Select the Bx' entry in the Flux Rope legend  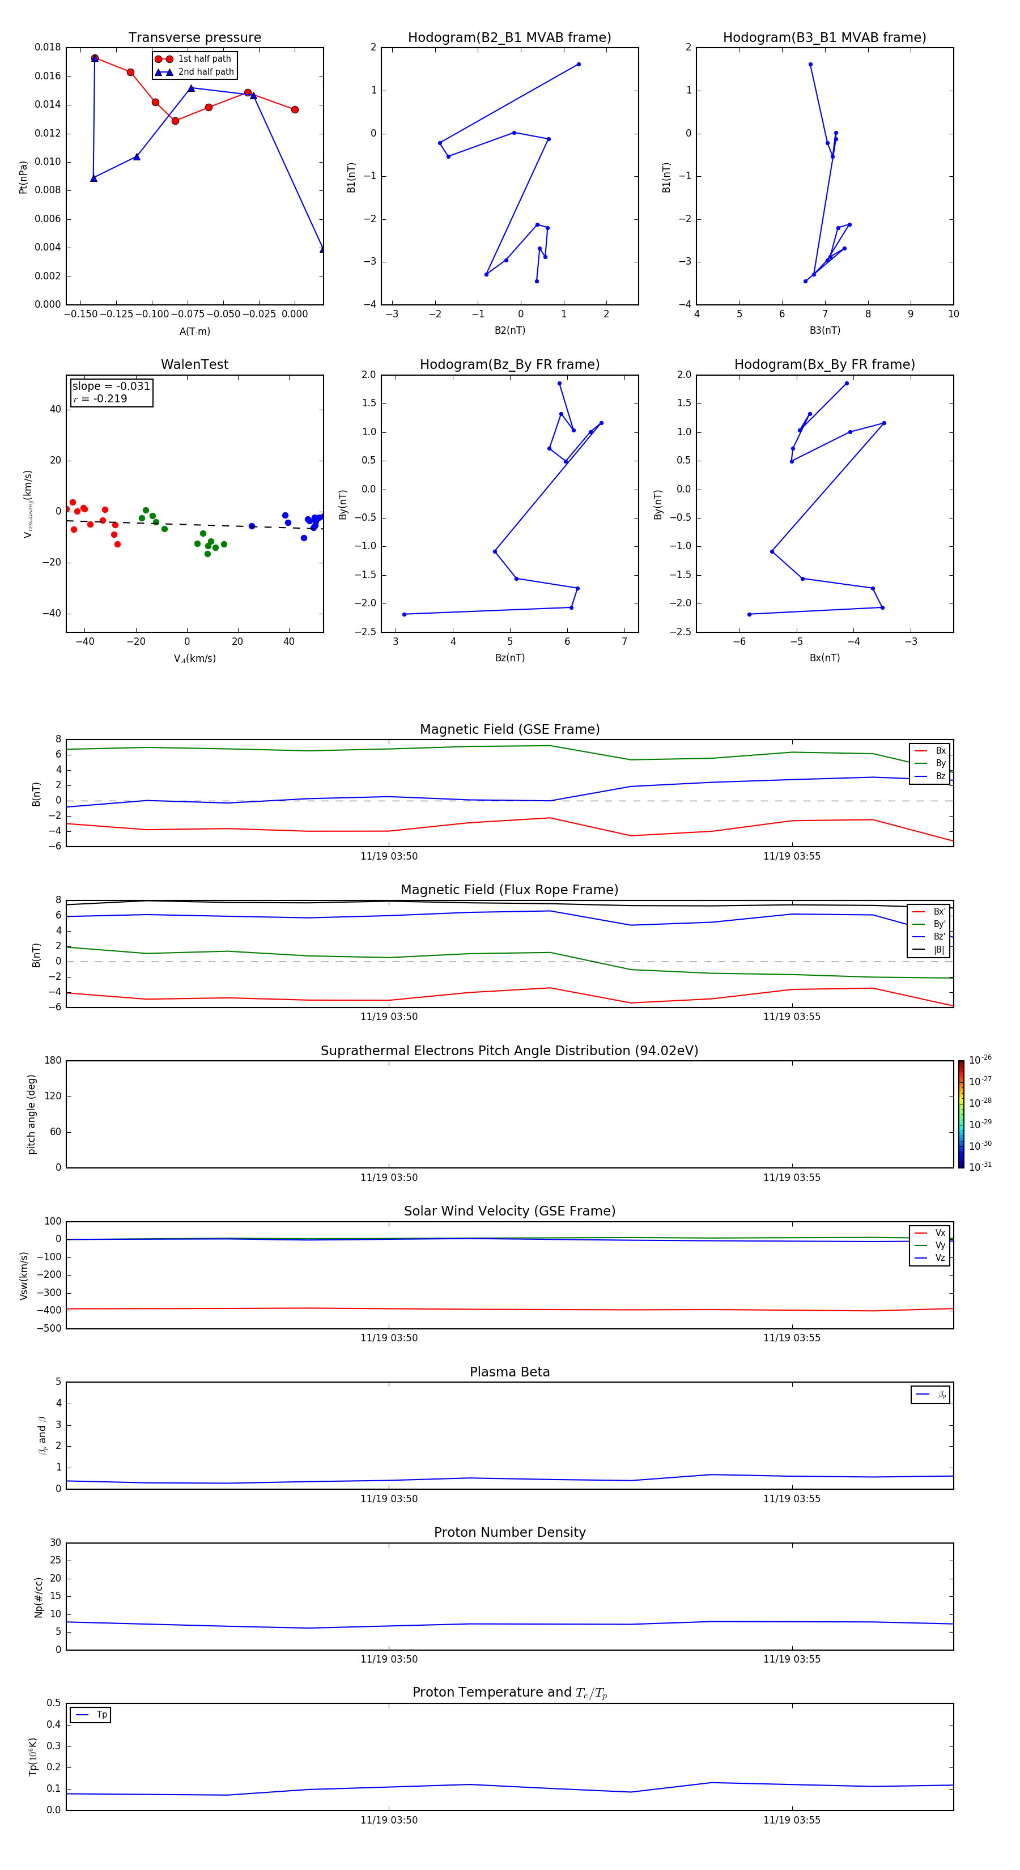929,912
